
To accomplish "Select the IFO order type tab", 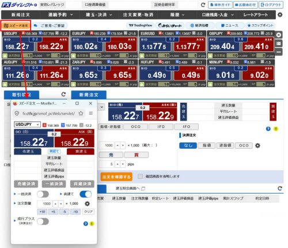I will point(187,127).
